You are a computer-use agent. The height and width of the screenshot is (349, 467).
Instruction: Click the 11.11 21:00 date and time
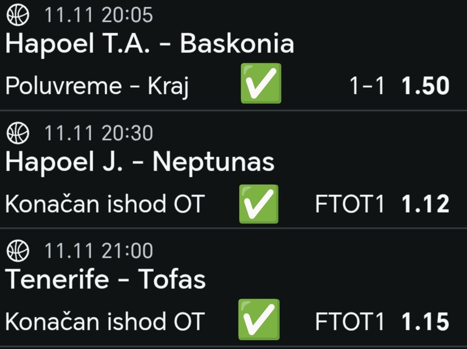tap(98, 251)
